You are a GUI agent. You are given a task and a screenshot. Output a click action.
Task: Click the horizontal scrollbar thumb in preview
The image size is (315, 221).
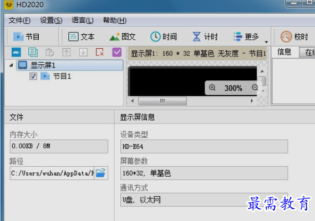click(162, 101)
